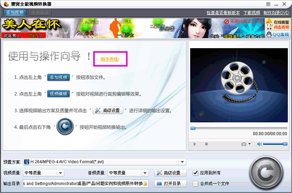Open 检查是否最新版本 link
Screen dimensions: 292x193
coord(223,13)
